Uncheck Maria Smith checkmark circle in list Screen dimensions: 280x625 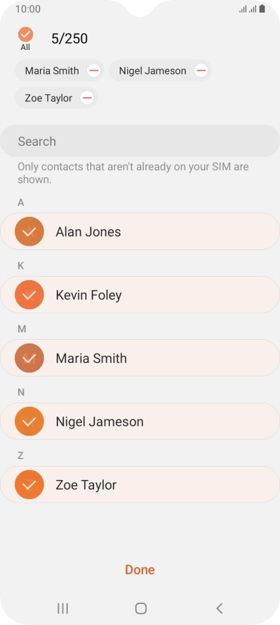(29, 358)
